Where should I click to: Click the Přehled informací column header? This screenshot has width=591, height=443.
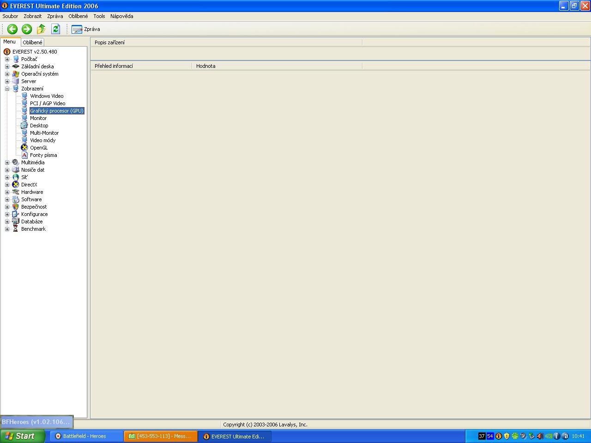coord(141,66)
